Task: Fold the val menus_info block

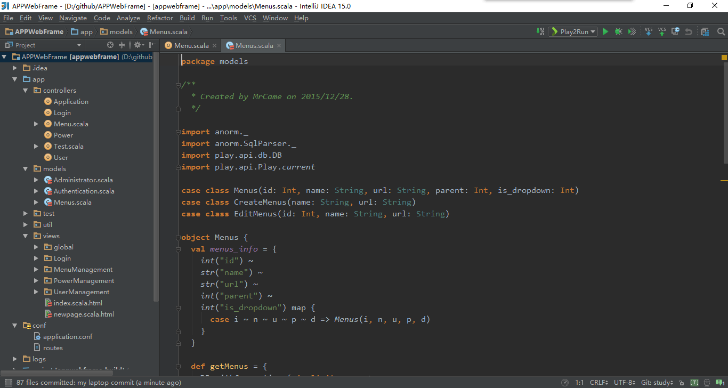Action: [x=179, y=249]
